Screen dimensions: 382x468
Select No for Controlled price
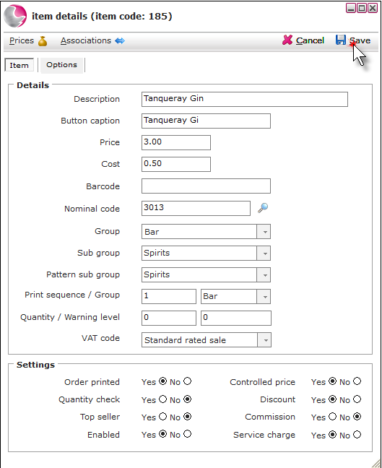click(357, 381)
